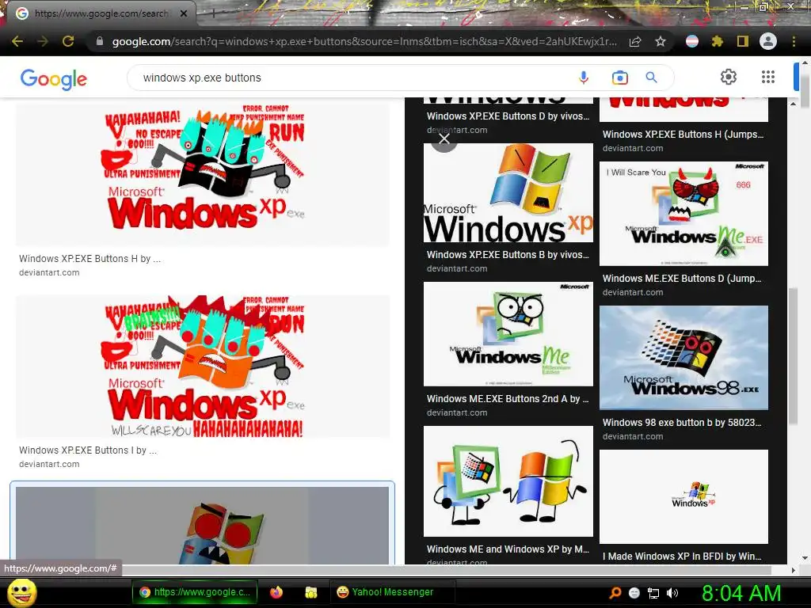
Task: Open the Google apps grid
Action: coord(768,77)
